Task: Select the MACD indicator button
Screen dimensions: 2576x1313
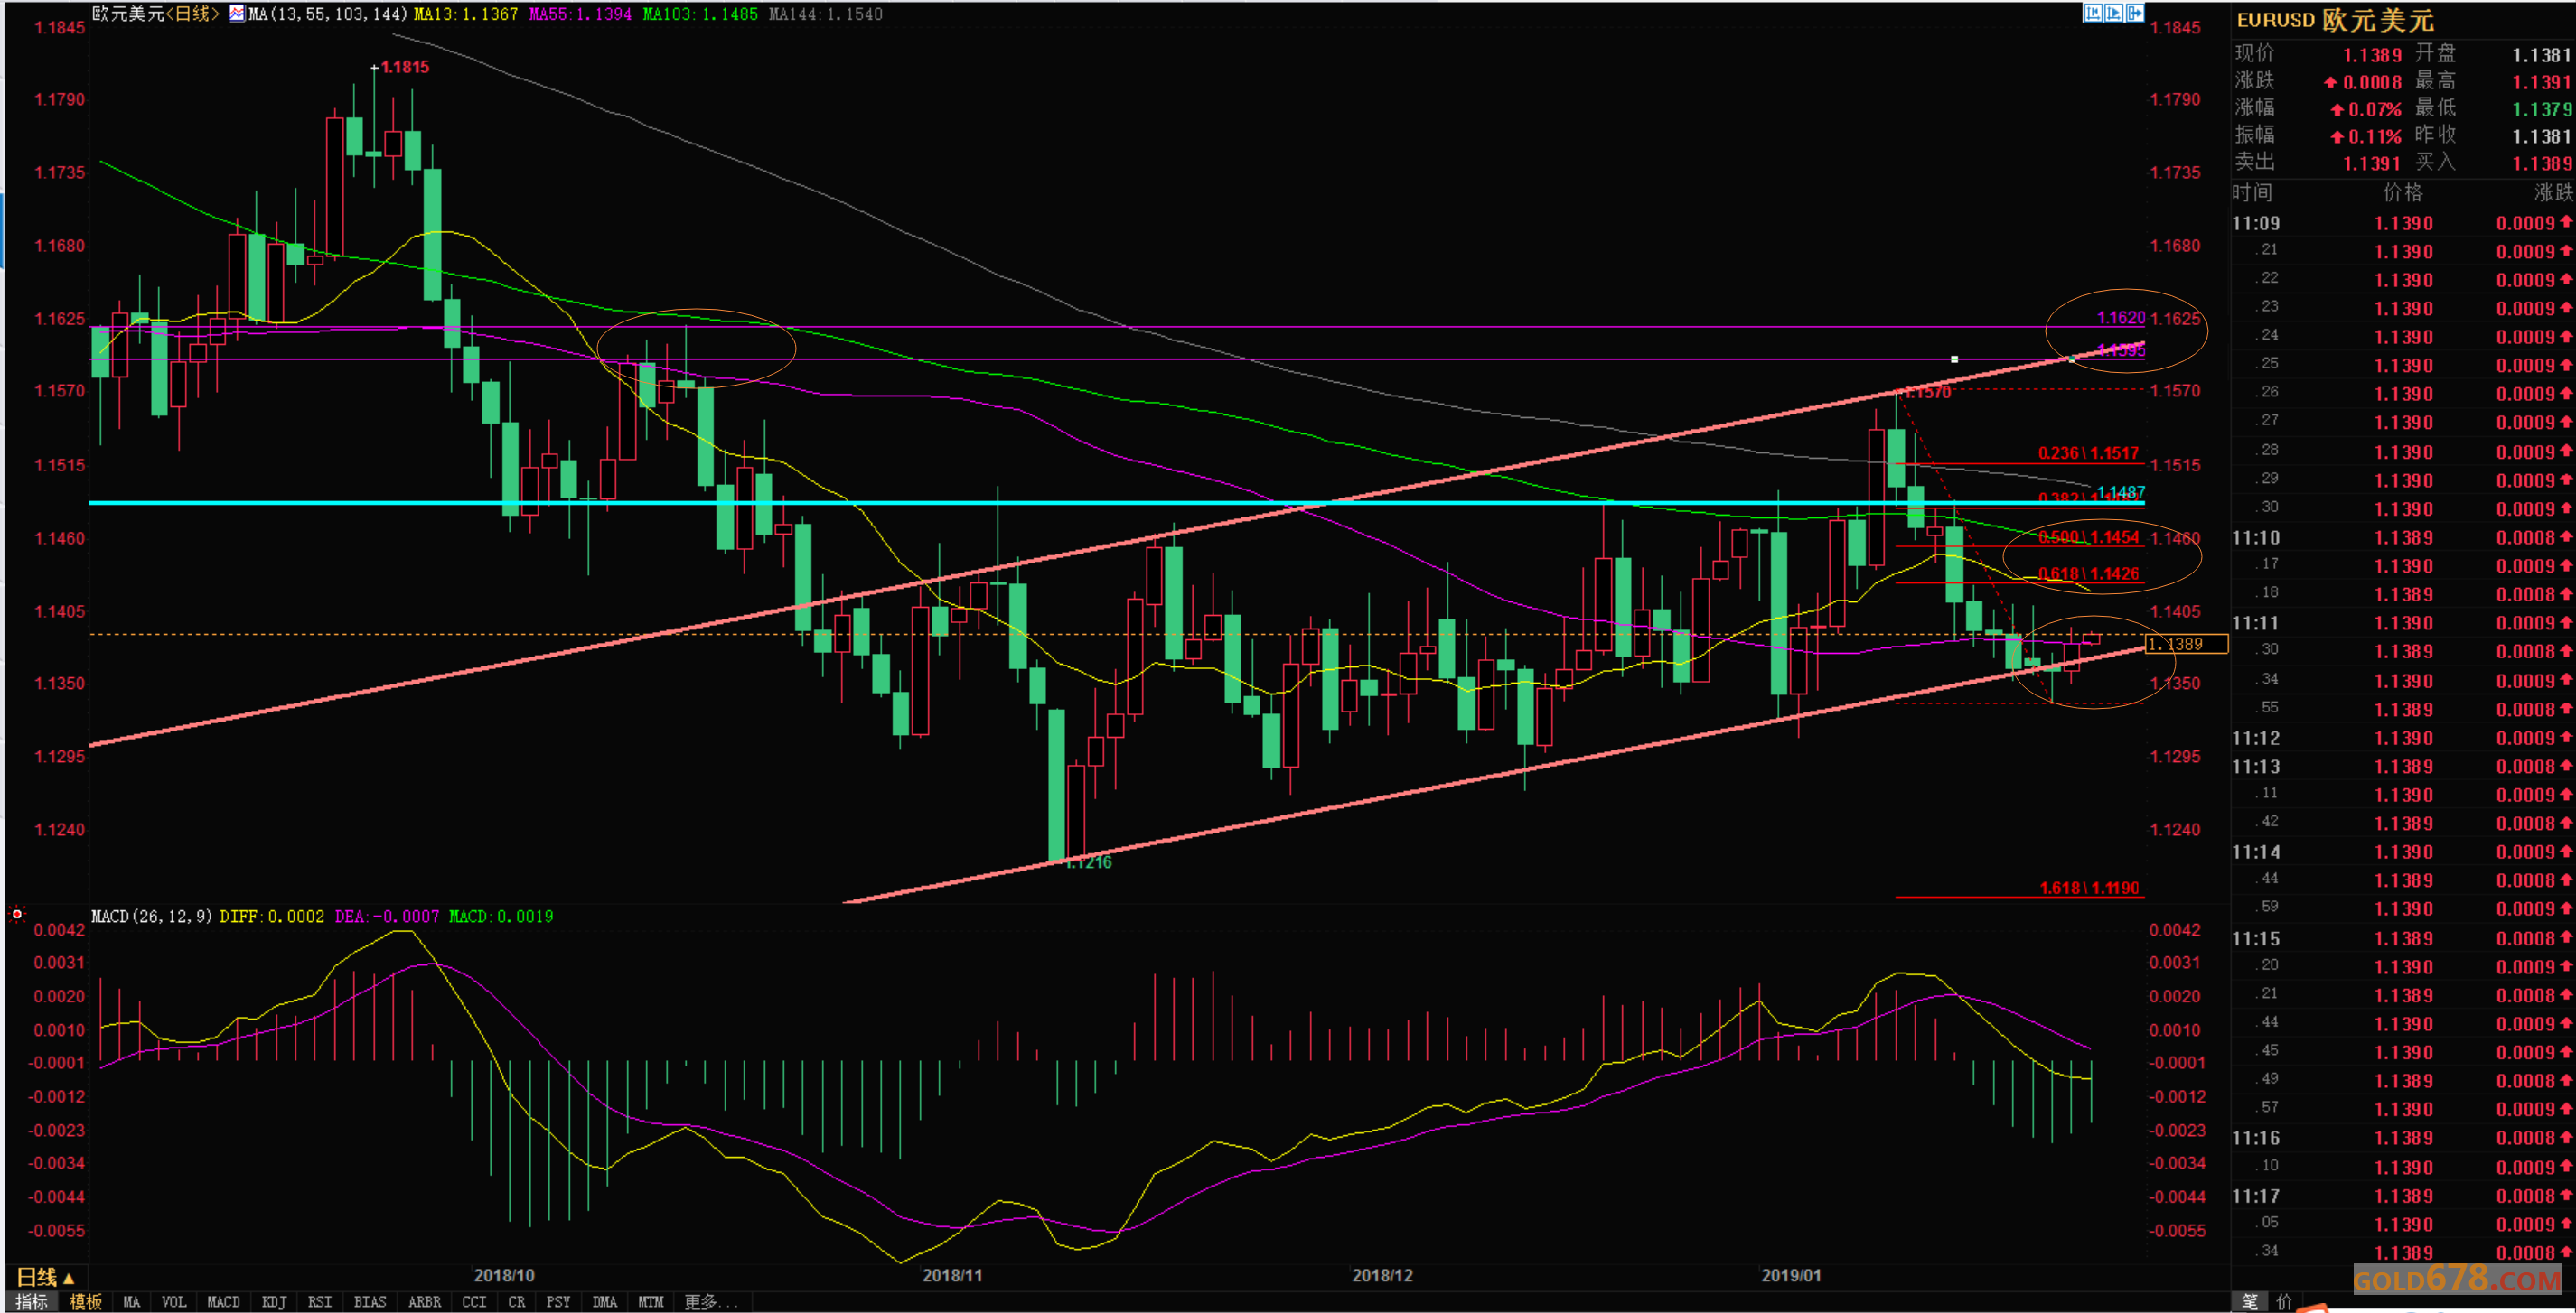Action: pyautogui.click(x=223, y=1302)
